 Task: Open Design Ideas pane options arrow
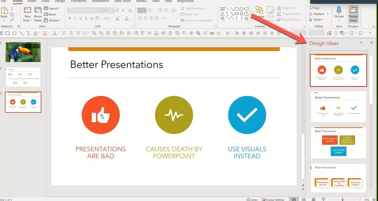pyautogui.click(x=361, y=43)
